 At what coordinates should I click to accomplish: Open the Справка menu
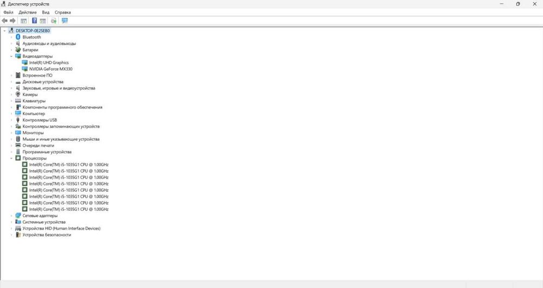[x=62, y=12]
